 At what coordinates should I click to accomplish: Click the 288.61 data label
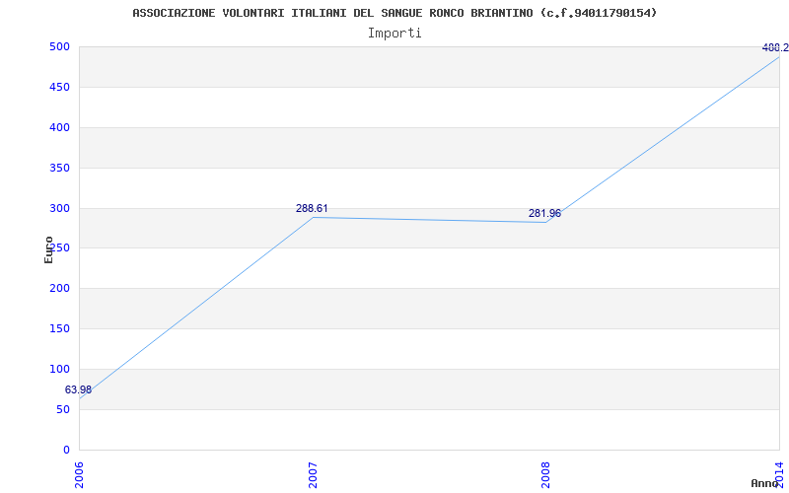pos(312,208)
